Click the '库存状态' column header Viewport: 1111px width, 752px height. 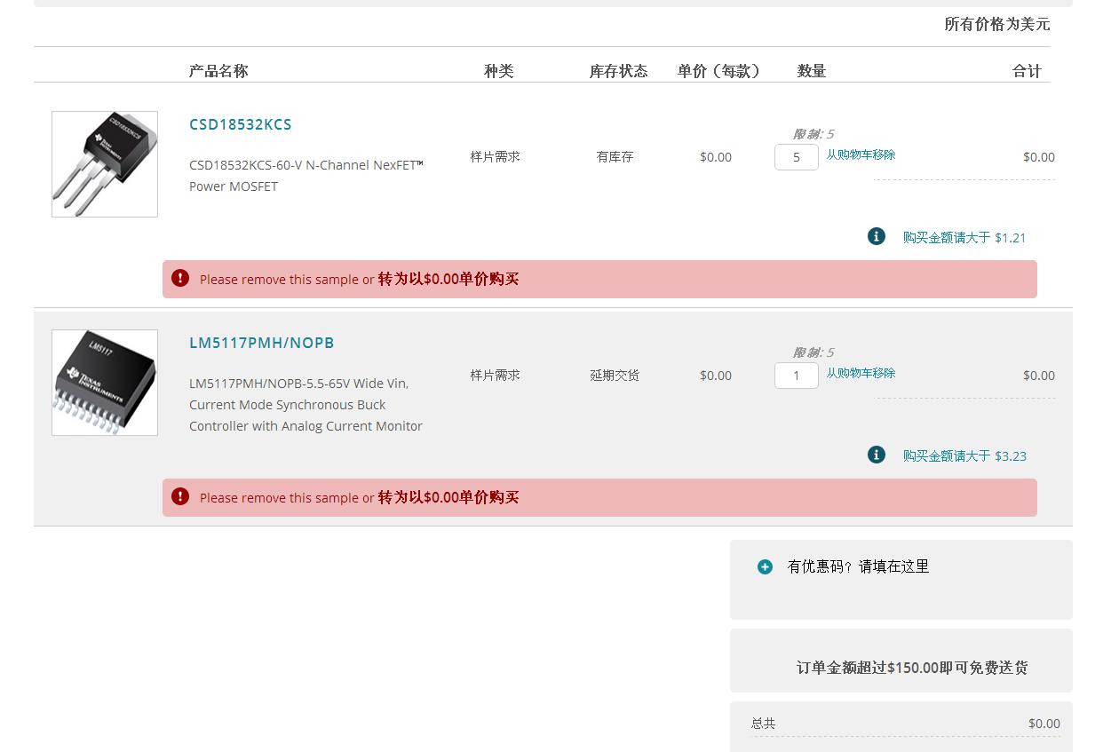pyautogui.click(x=618, y=71)
